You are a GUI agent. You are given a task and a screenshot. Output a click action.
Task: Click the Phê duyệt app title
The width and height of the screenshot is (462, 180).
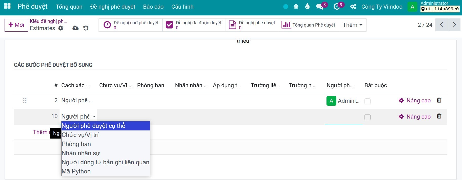tap(32, 7)
